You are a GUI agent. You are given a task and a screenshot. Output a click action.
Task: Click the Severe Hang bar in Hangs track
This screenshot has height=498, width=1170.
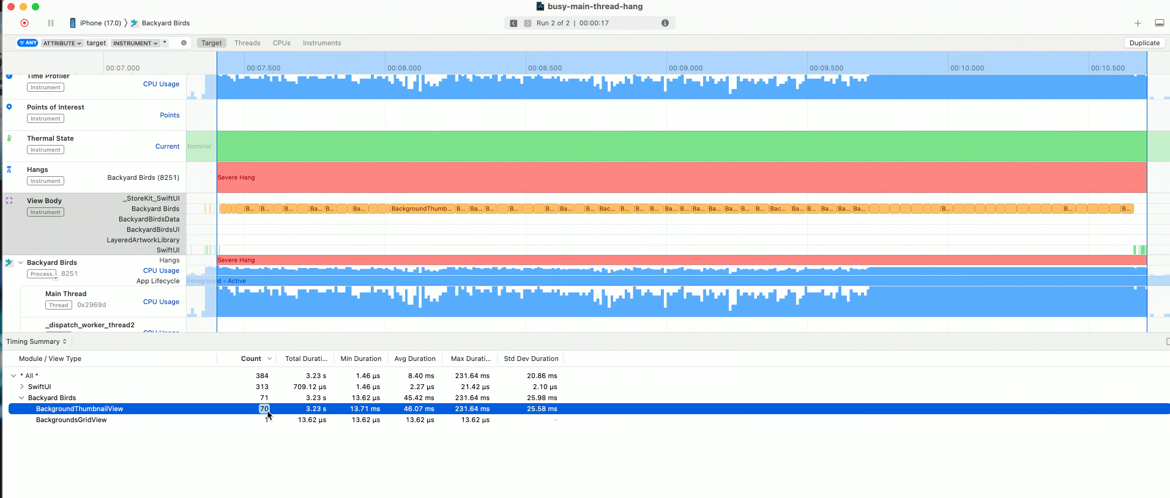coord(682,177)
